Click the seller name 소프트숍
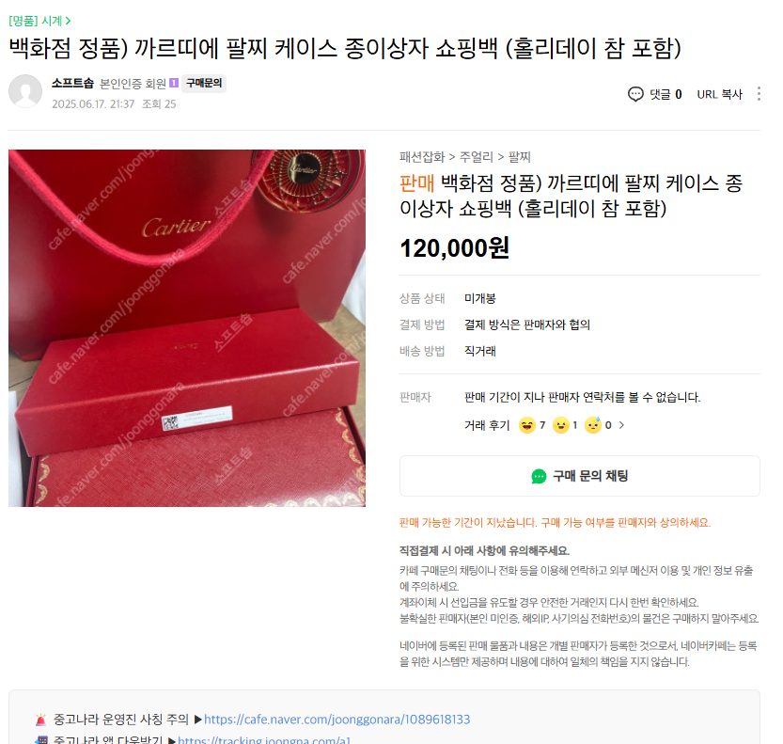 tap(72, 83)
